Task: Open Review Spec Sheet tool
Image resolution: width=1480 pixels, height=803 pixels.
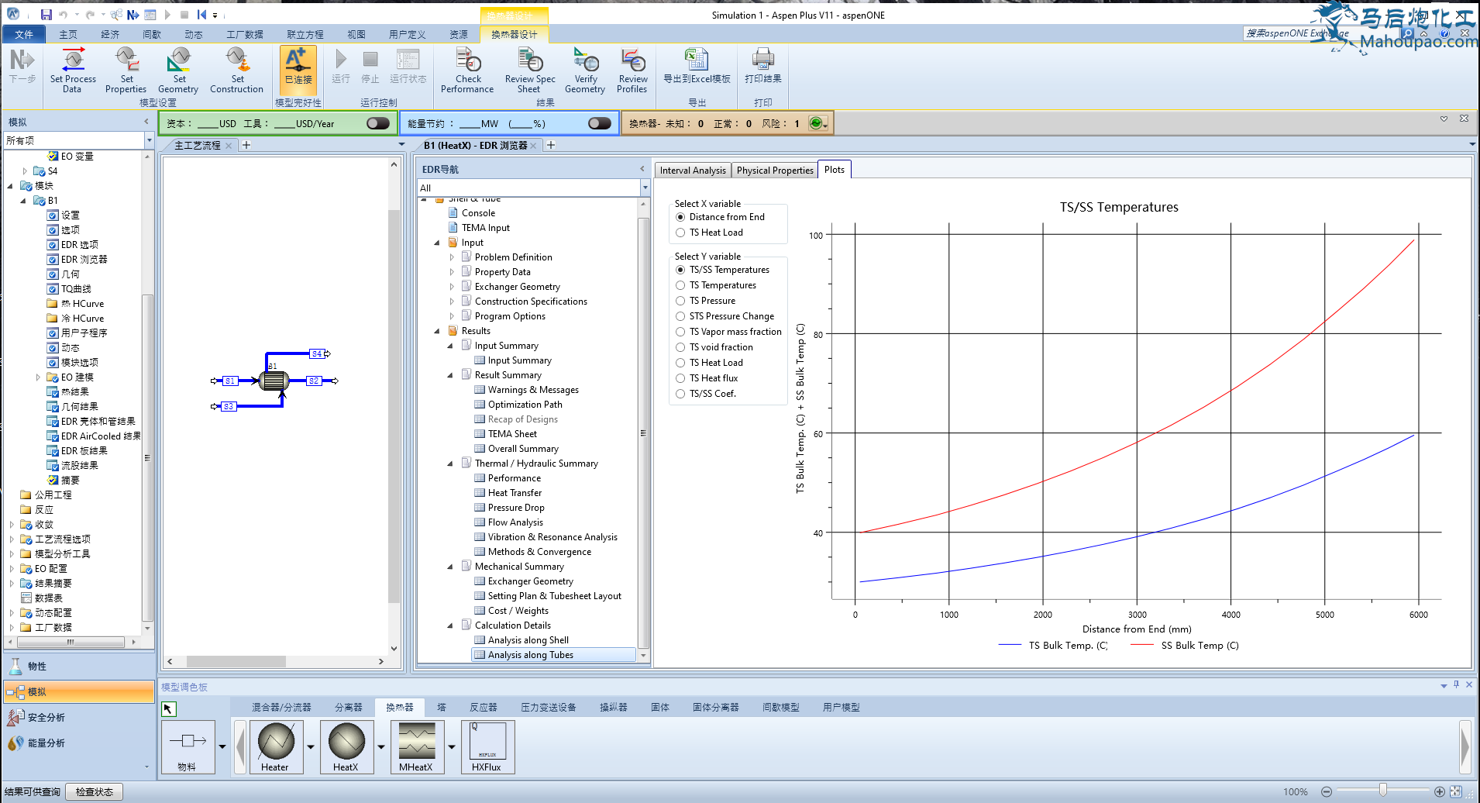Action: pyautogui.click(x=530, y=60)
